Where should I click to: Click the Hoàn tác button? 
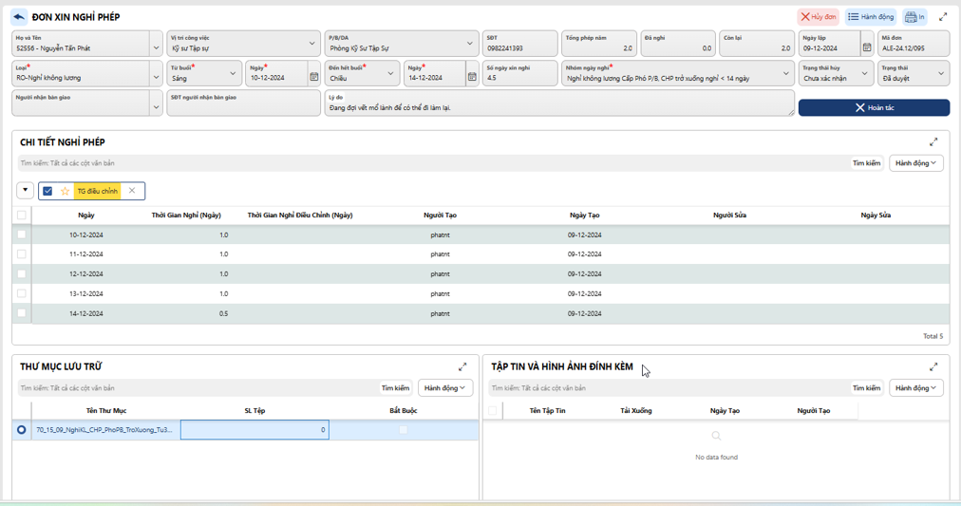click(874, 108)
